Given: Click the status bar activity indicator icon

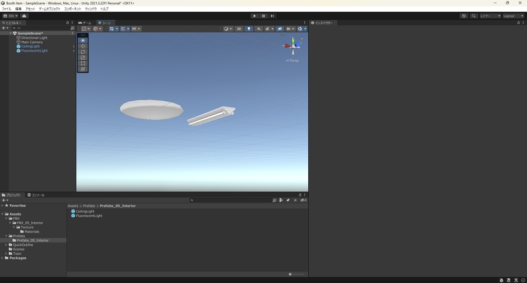Looking at the screenshot, I should point(523,280).
